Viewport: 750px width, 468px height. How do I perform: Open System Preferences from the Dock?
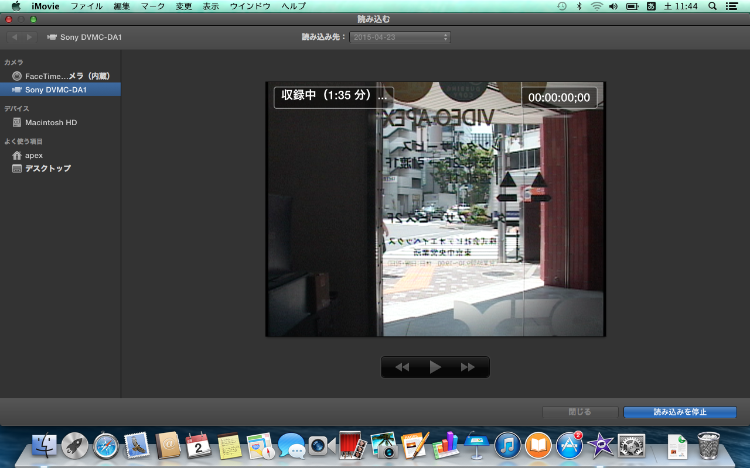point(632,446)
